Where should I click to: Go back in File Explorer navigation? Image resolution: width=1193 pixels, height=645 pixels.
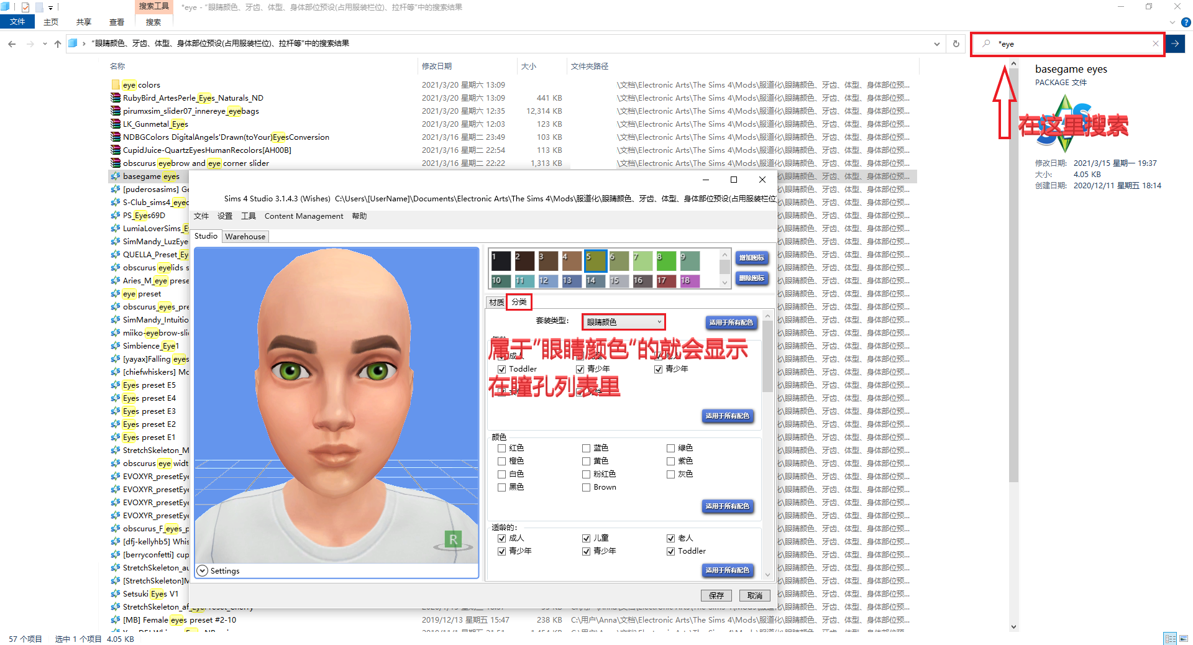pyautogui.click(x=12, y=43)
